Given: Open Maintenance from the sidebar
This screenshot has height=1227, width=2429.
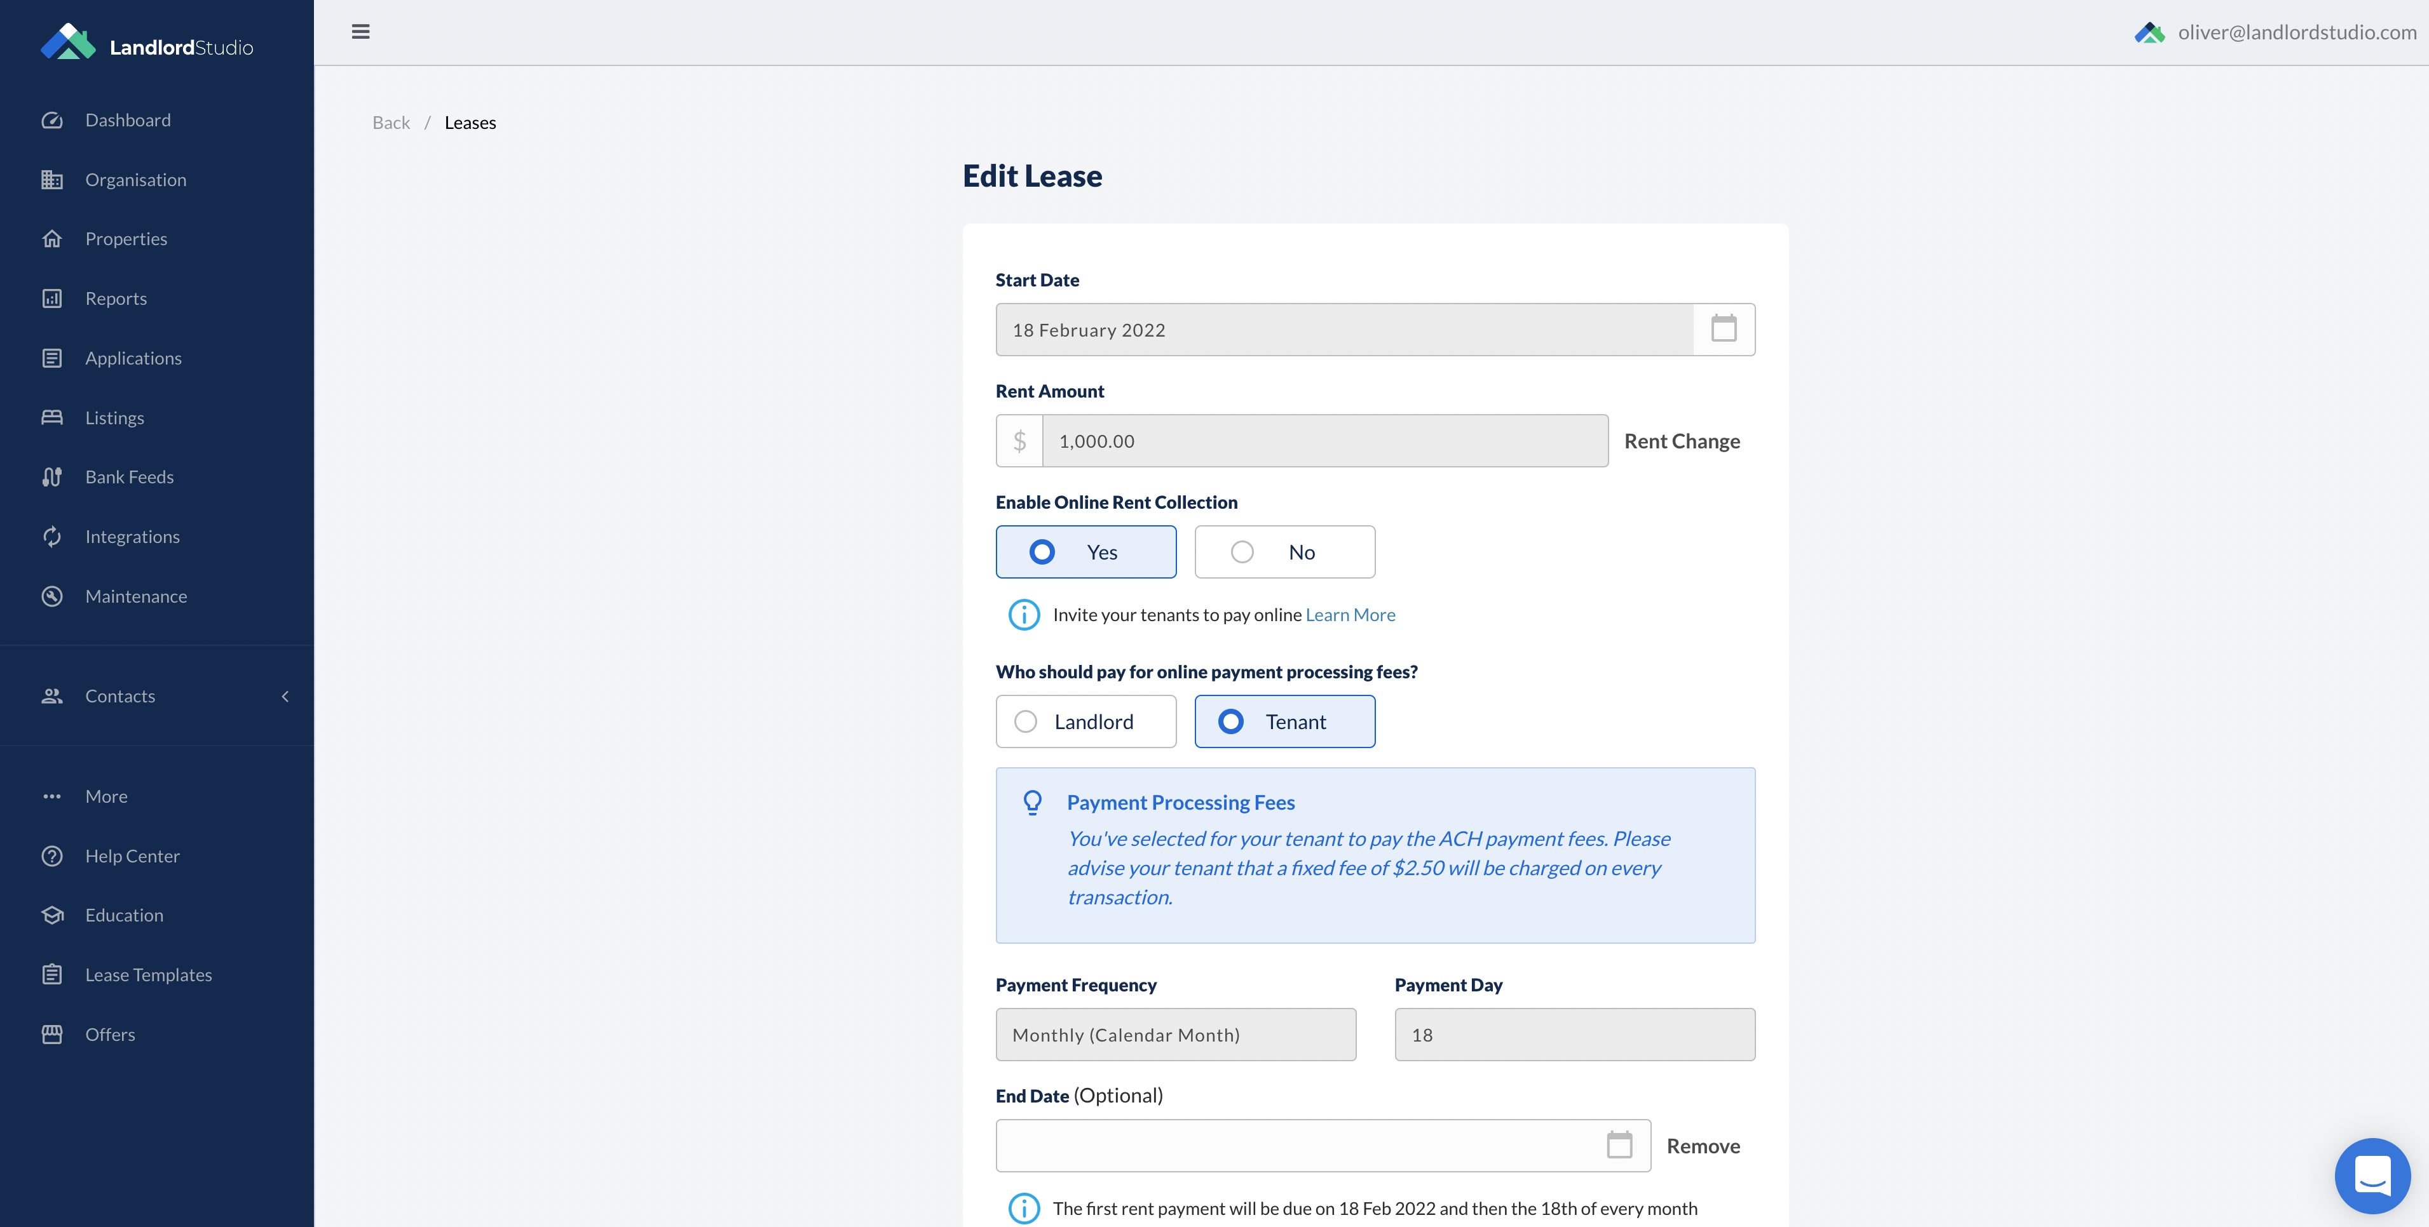Looking at the screenshot, I should point(136,596).
